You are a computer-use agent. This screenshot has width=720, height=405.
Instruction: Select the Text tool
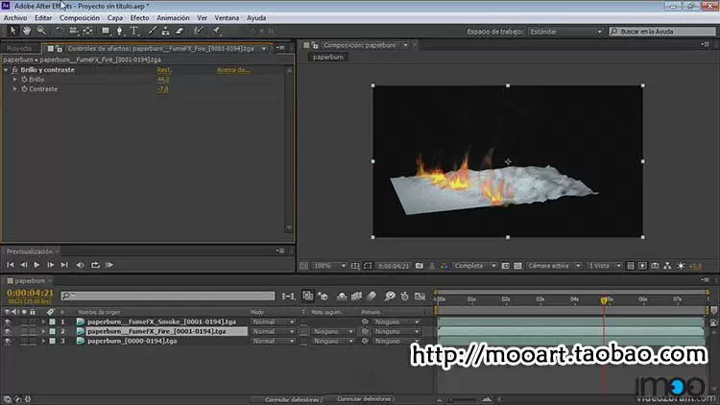click(x=134, y=31)
